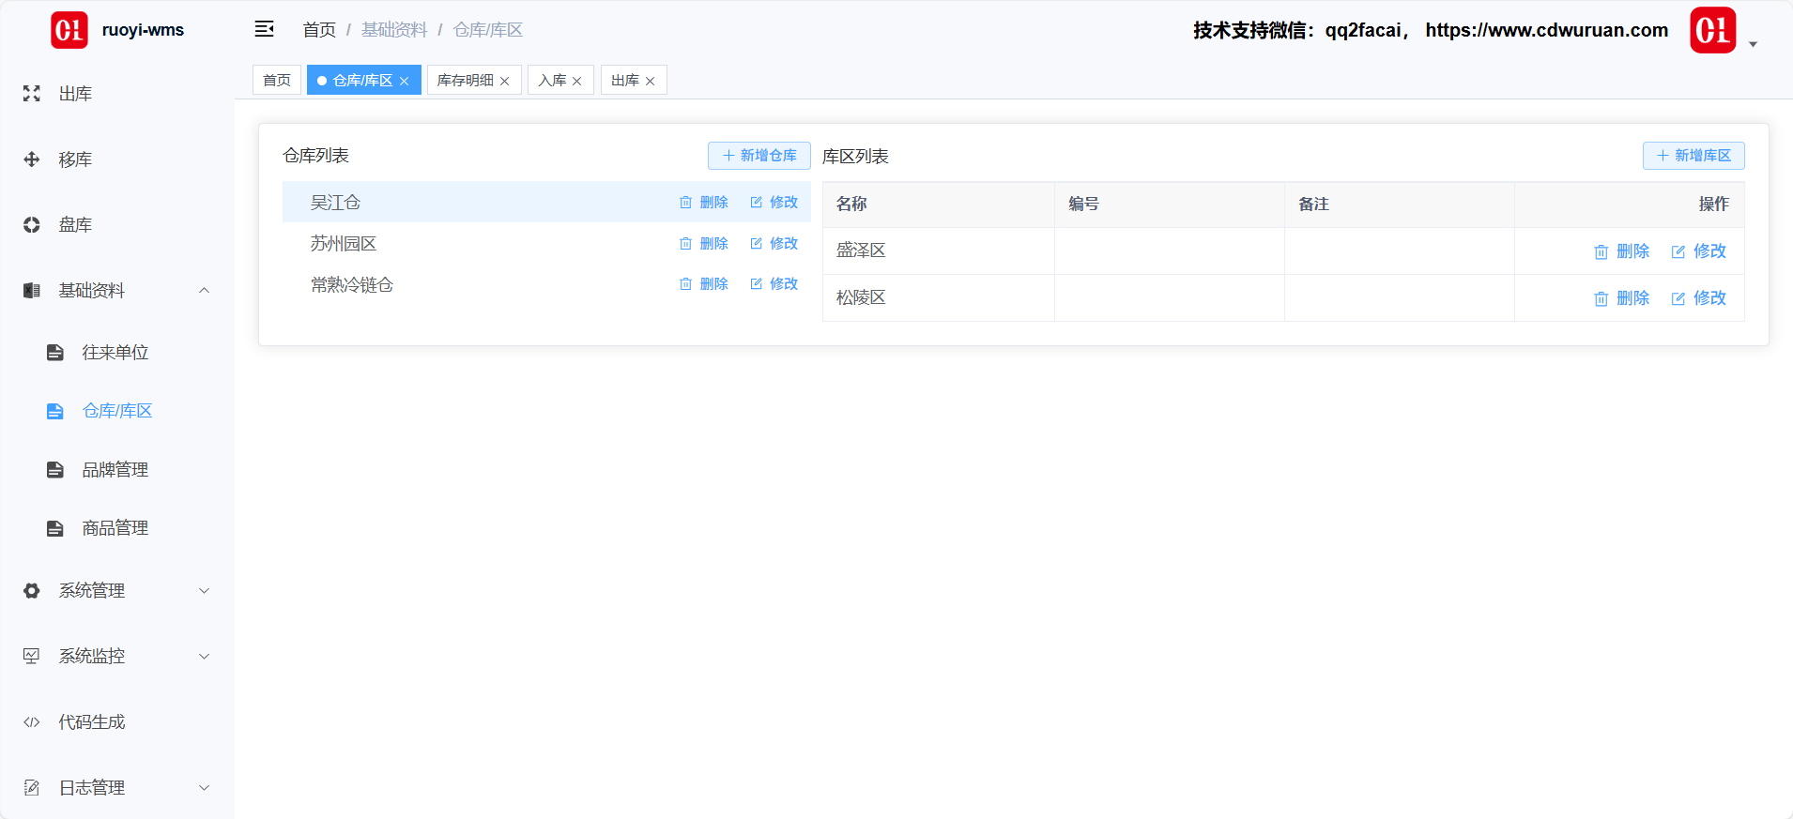Delete the 盛泽区 zone

pyautogui.click(x=1622, y=251)
